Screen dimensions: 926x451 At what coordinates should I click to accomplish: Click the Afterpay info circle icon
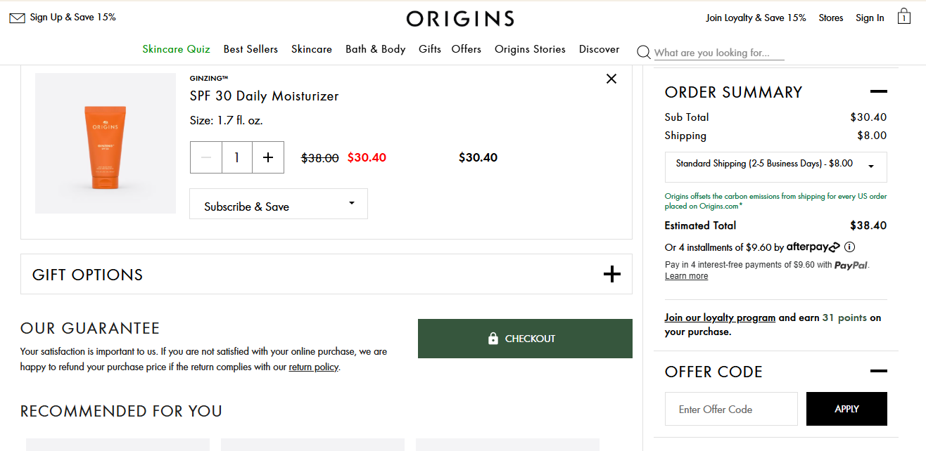pyautogui.click(x=849, y=247)
